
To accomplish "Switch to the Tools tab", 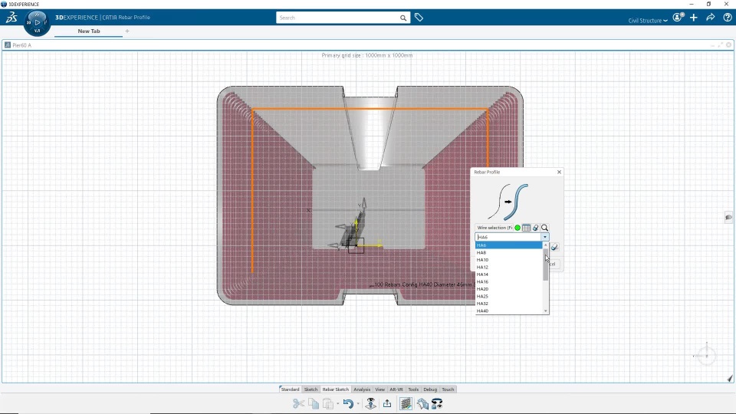I will click(413, 389).
